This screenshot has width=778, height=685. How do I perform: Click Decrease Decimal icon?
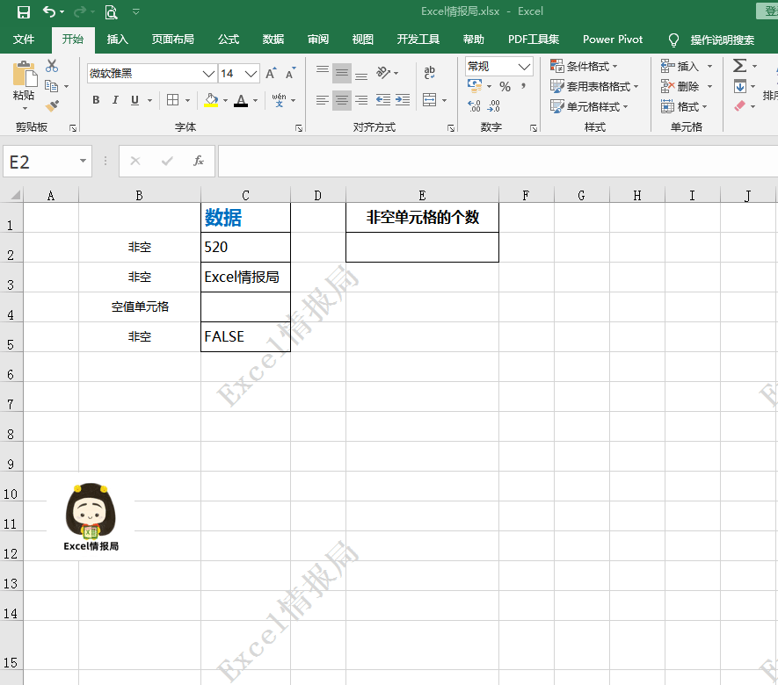(494, 105)
